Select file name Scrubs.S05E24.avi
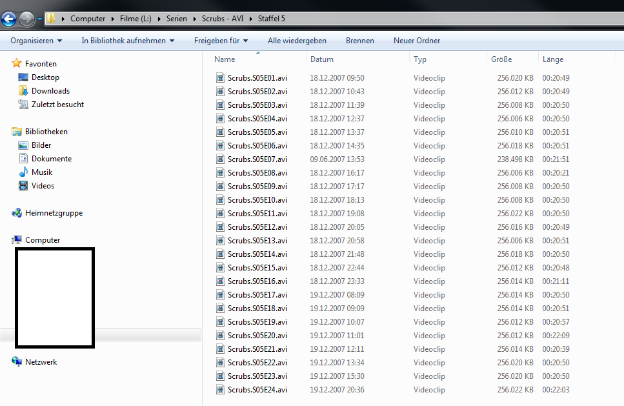The image size is (624, 406). click(x=257, y=389)
